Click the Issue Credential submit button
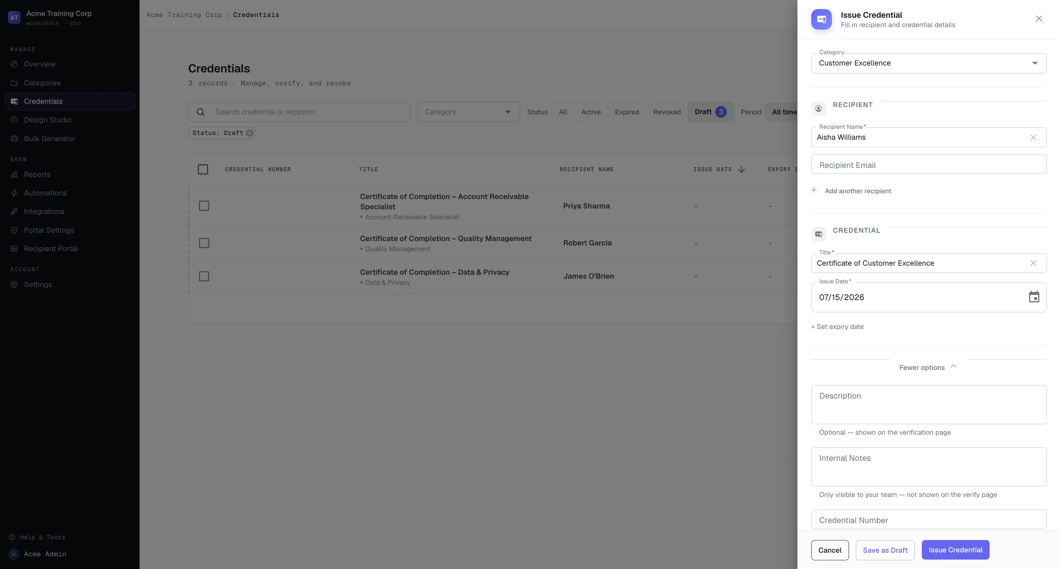 [x=955, y=550]
